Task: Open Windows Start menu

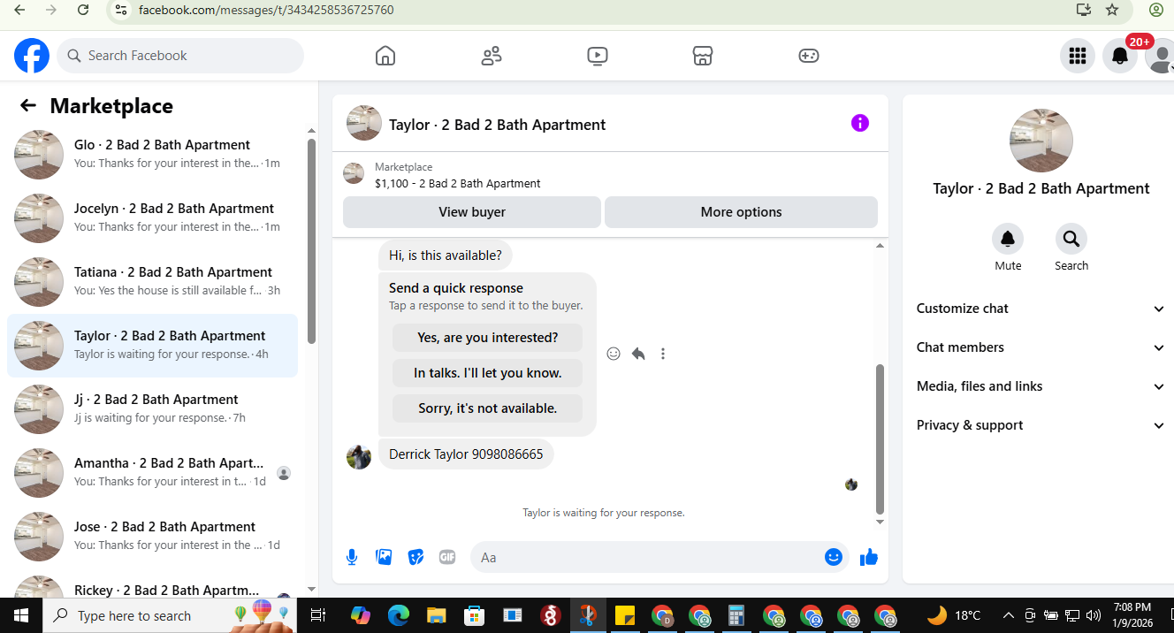Action: click(x=21, y=615)
